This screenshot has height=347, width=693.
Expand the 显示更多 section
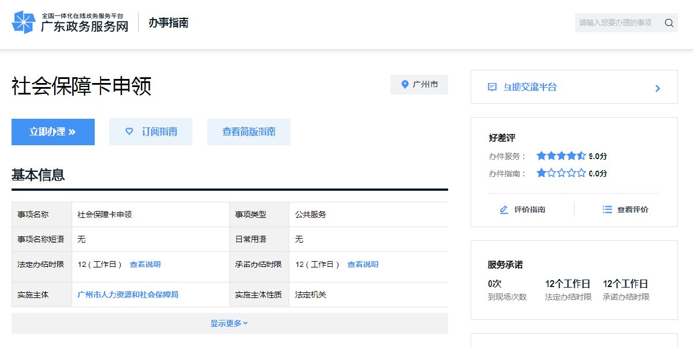(229, 323)
